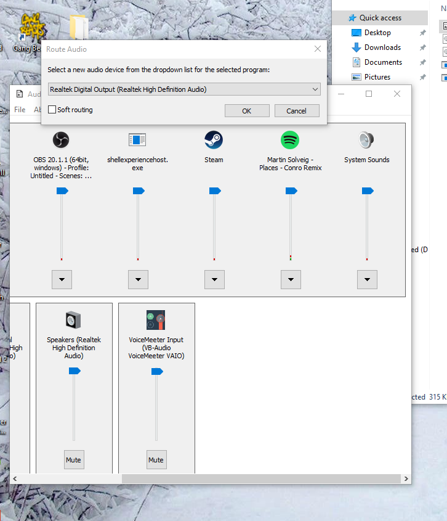This screenshot has width=447, height=521.
Task: Select Quick access in Explorer sidebar
Action: [x=381, y=18]
